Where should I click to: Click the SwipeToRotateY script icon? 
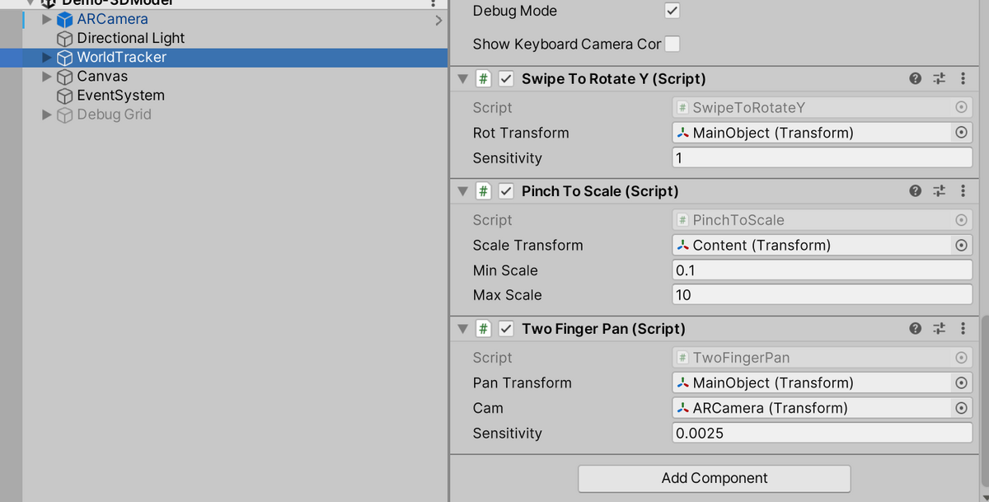pos(483,78)
